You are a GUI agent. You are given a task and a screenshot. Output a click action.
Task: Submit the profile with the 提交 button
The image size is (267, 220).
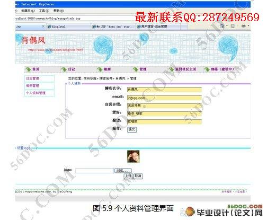pyautogui.click(x=132, y=129)
